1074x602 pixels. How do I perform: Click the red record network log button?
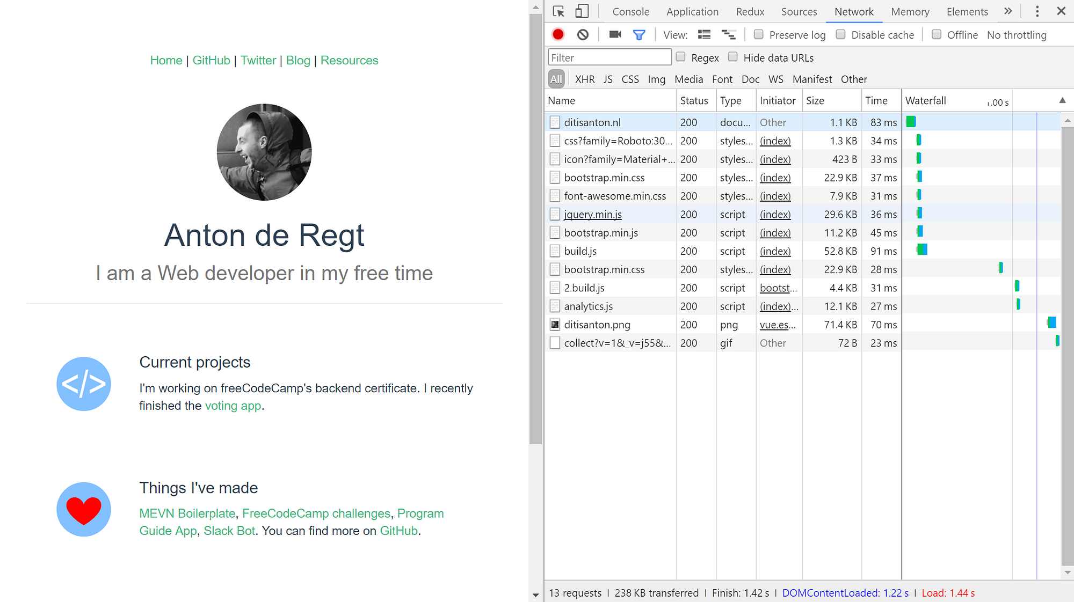tap(558, 35)
